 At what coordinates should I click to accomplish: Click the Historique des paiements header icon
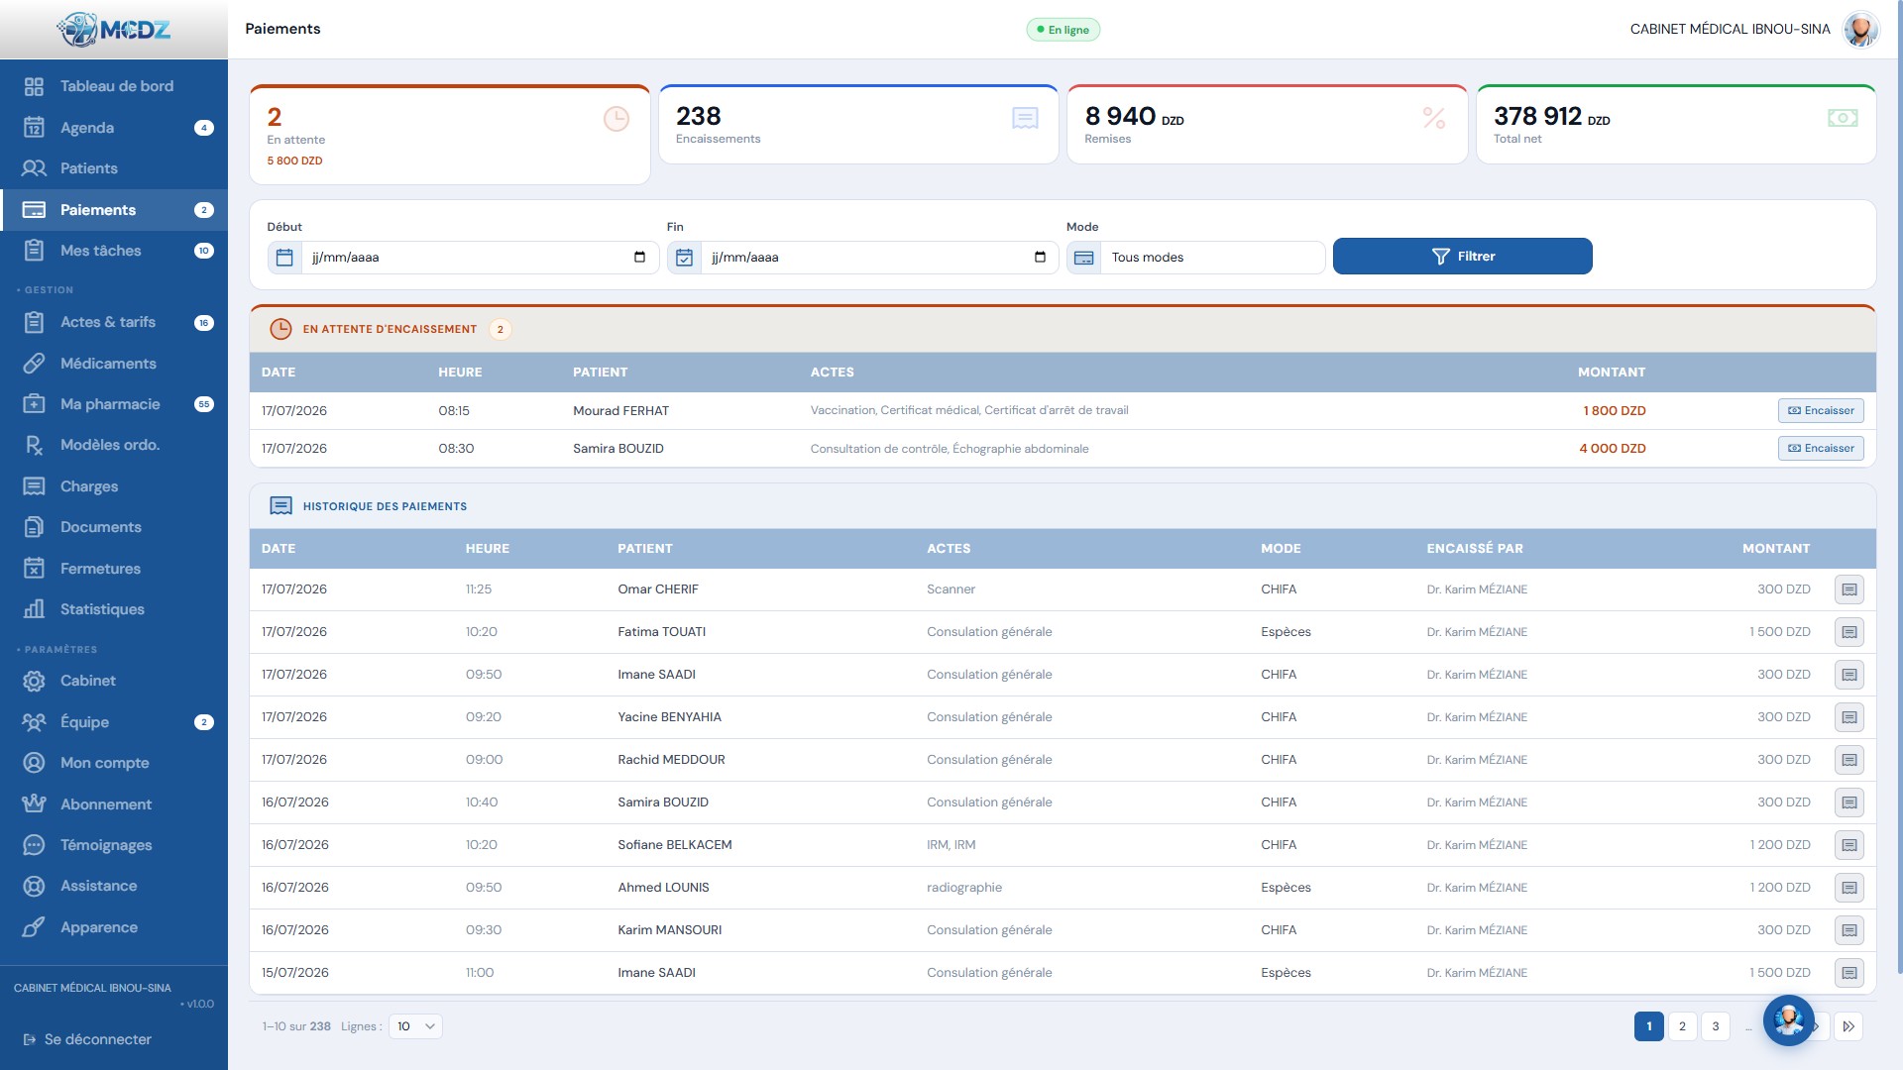click(x=280, y=506)
